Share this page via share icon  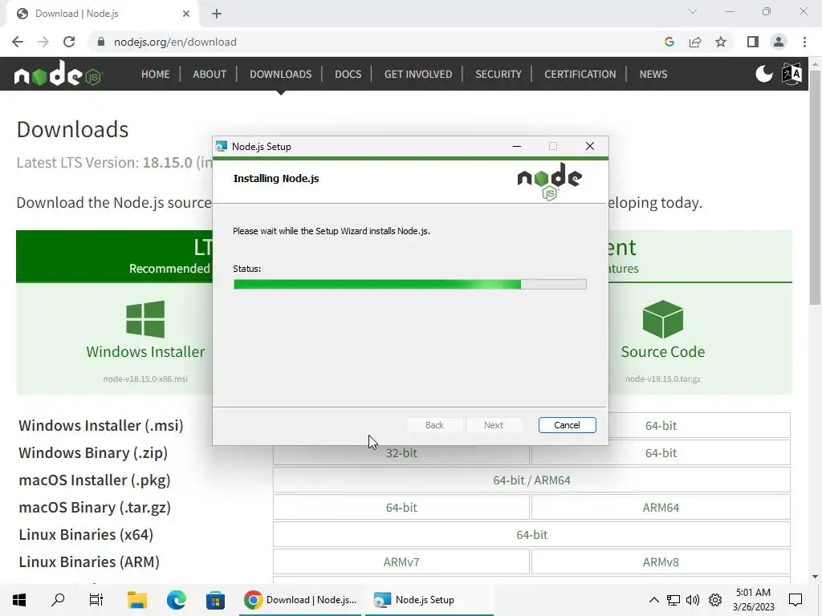(x=695, y=42)
